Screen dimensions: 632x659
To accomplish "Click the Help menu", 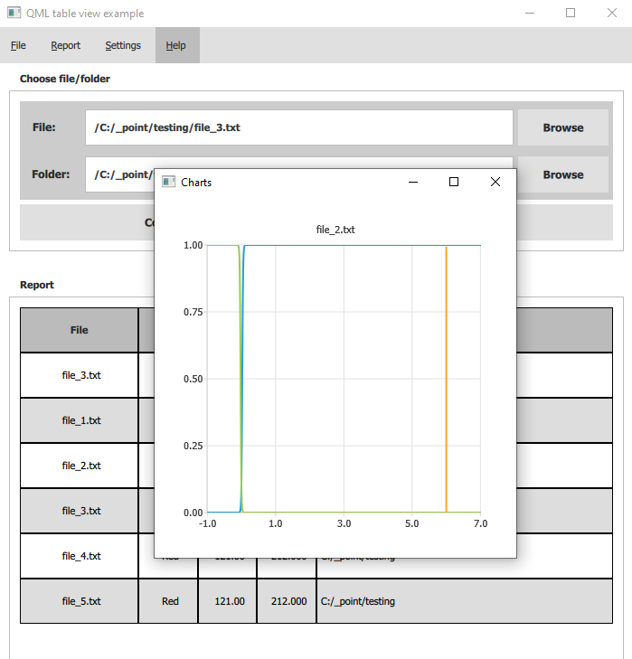I will (176, 45).
